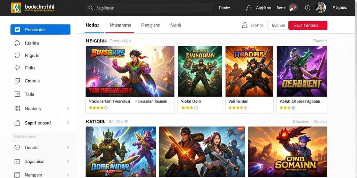Click the person icon beside Sionos

point(245,25)
